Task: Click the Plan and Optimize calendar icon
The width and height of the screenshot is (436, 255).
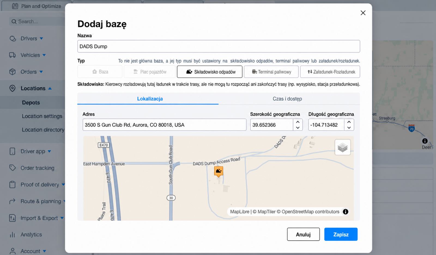Action: [x=15, y=6]
